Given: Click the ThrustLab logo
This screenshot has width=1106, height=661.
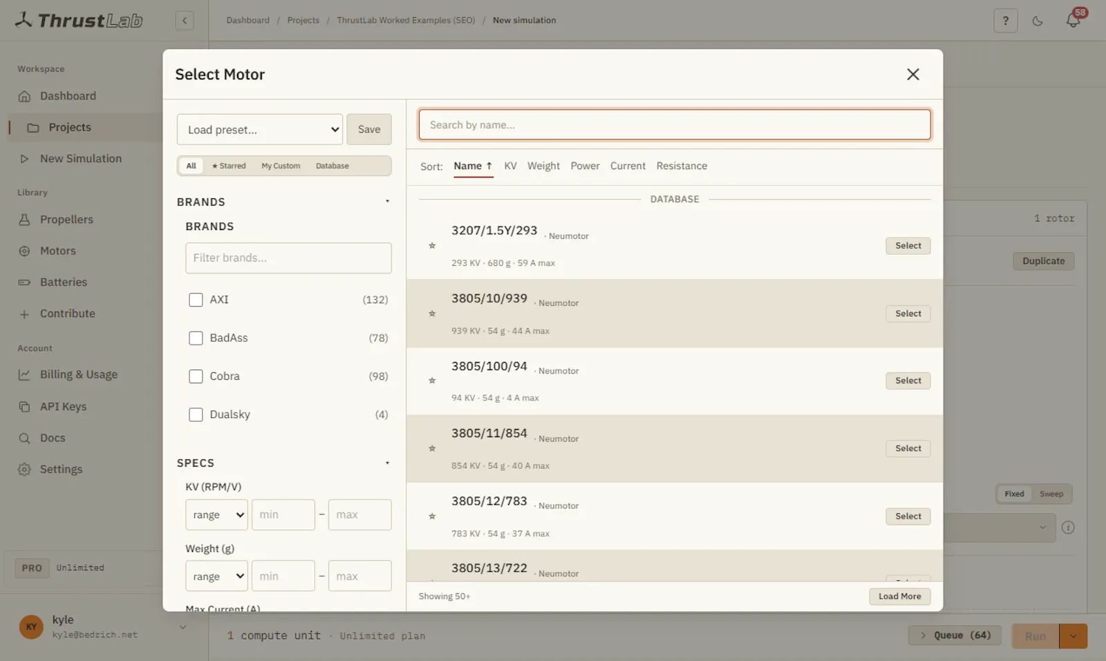Looking at the screenshot, I should 79,20.
